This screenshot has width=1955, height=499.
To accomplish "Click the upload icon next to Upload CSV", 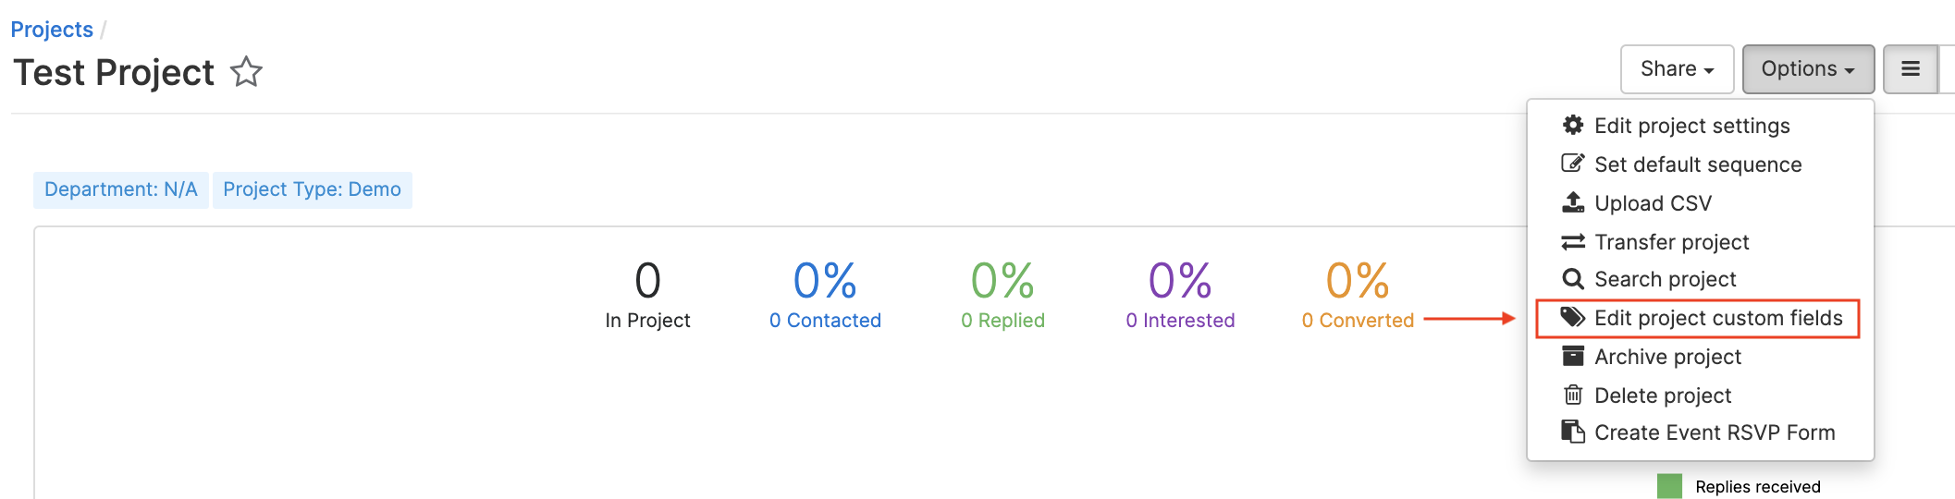I will click(x=1573, y=202).
